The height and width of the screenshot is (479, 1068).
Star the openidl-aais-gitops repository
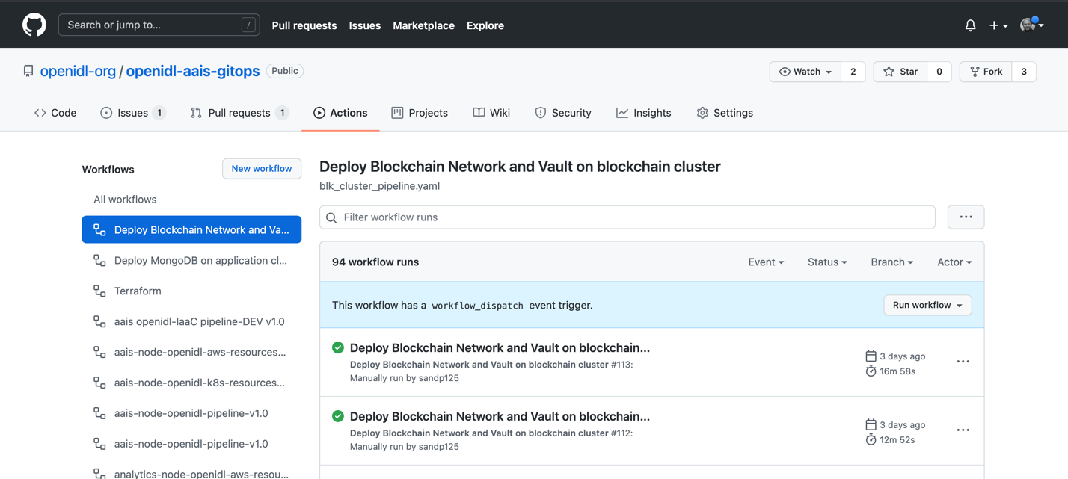[900, 72]
